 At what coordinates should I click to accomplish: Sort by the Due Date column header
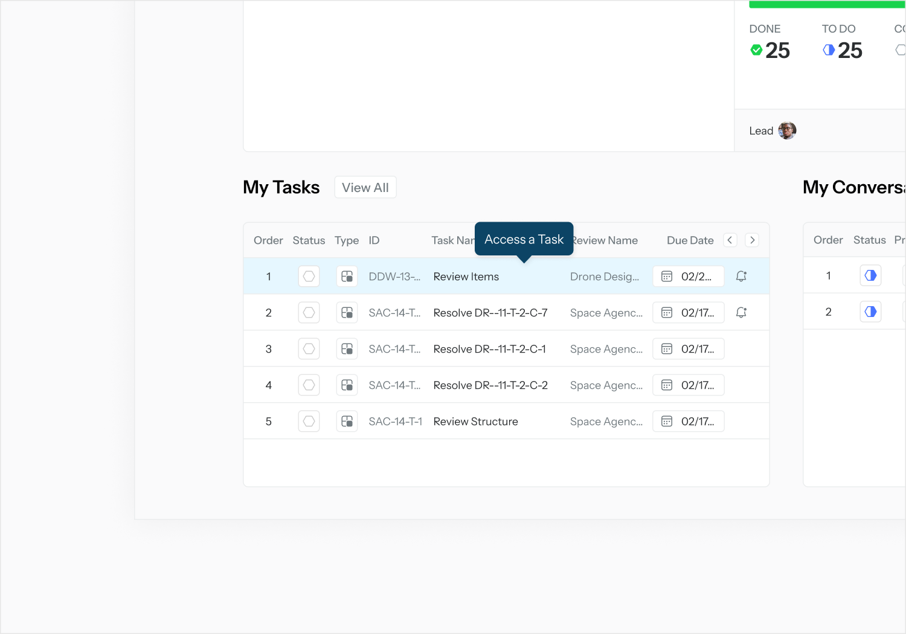coord(690,240)
